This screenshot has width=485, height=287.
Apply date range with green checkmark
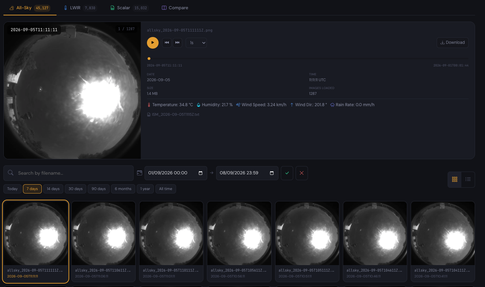(x=287, y=173)
